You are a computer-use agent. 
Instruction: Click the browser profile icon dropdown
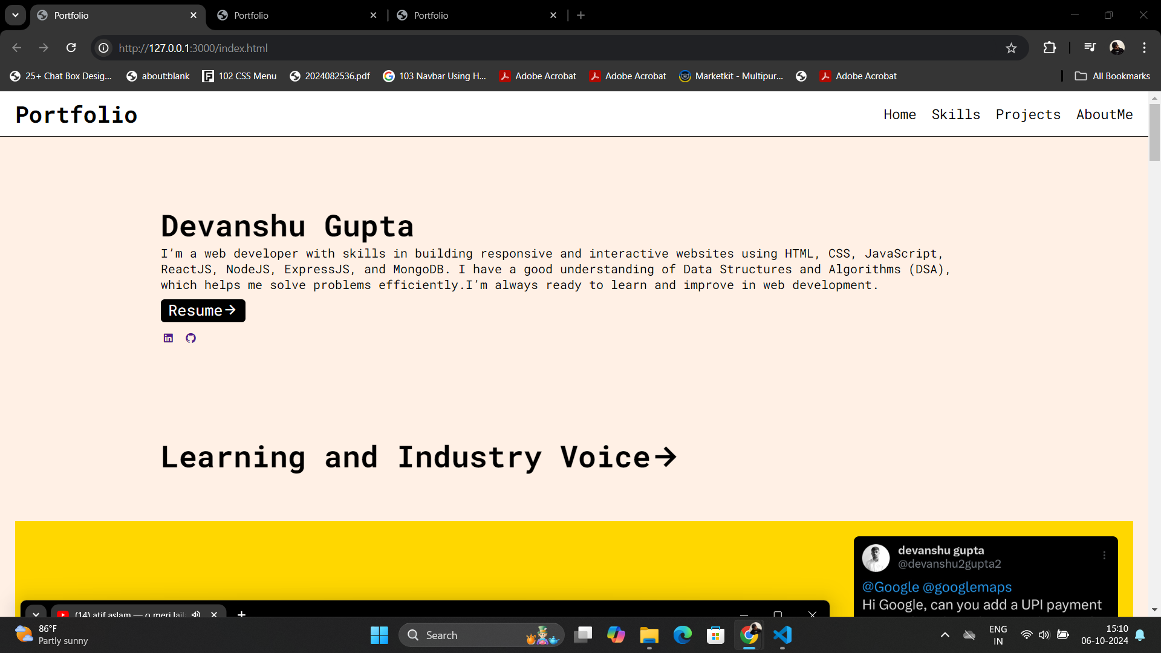coord(1116,48)
